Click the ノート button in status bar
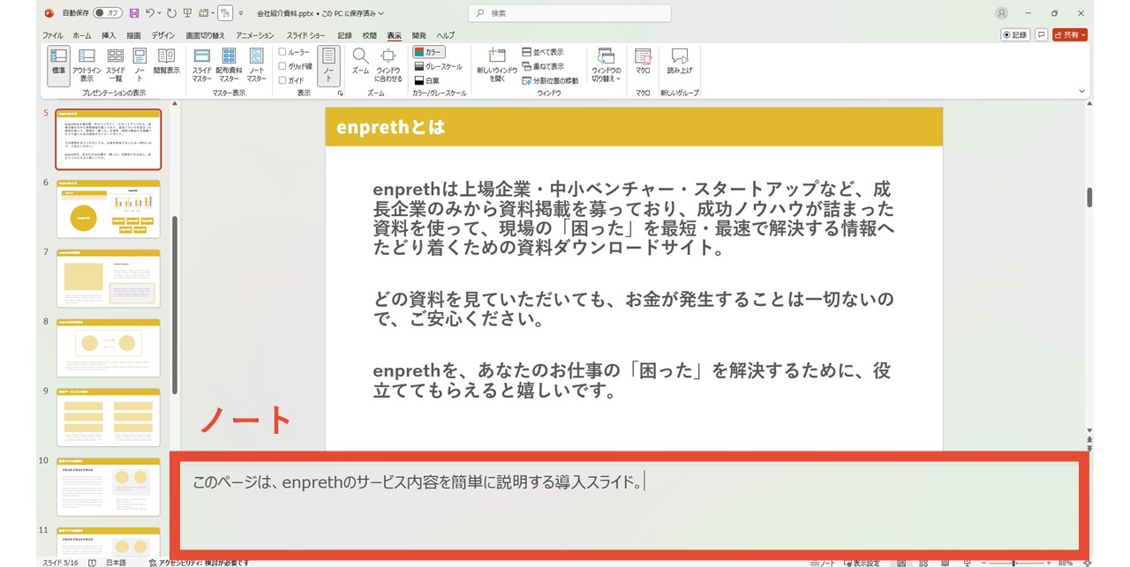This screenshot has width=1130, height=567. [x=822, y=562]
